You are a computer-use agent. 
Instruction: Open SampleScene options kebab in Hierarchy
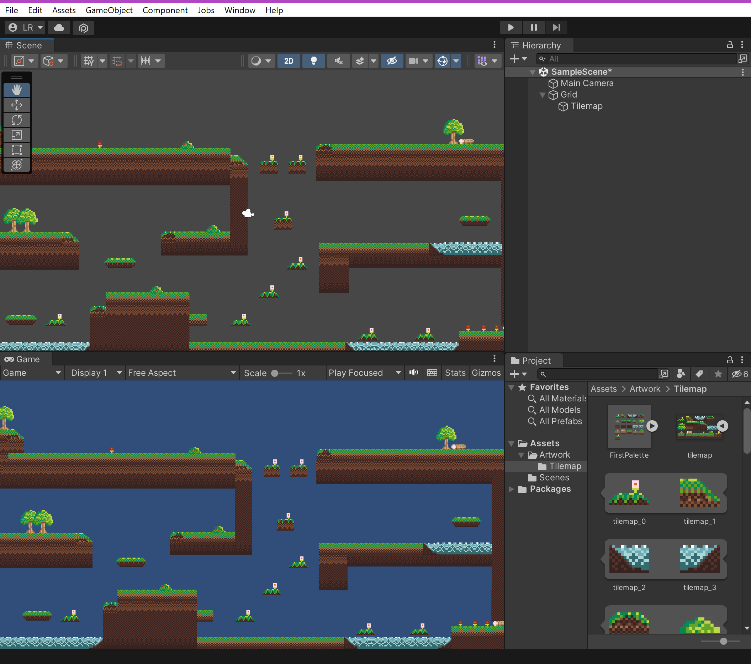click(742, 72)
